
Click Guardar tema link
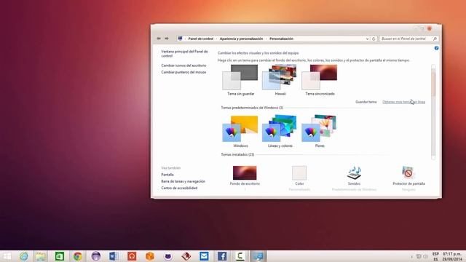point(366,102)
